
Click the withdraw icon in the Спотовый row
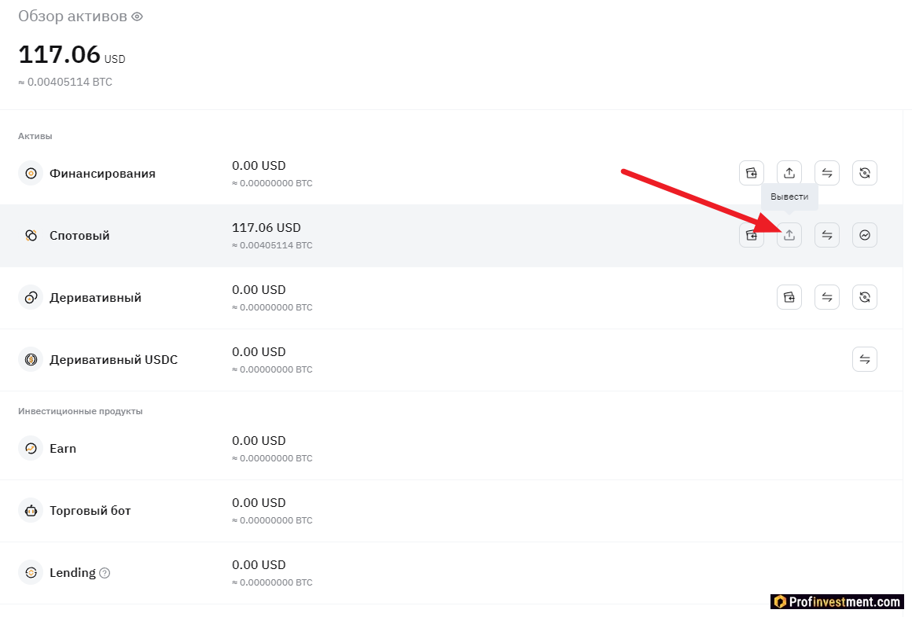789,235
